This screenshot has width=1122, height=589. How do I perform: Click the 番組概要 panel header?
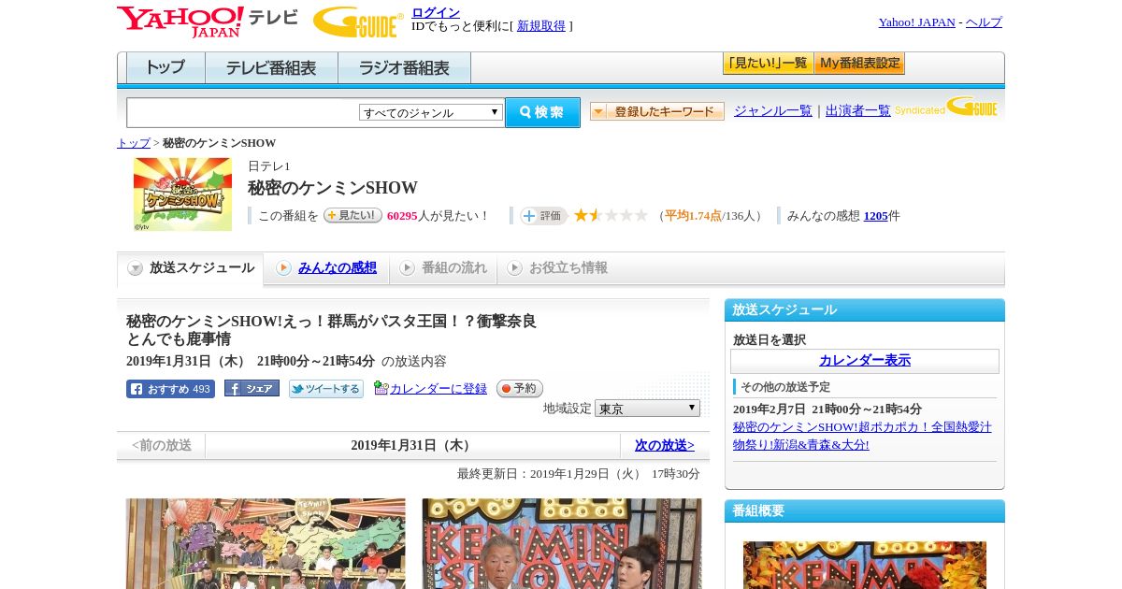point(865,511)
